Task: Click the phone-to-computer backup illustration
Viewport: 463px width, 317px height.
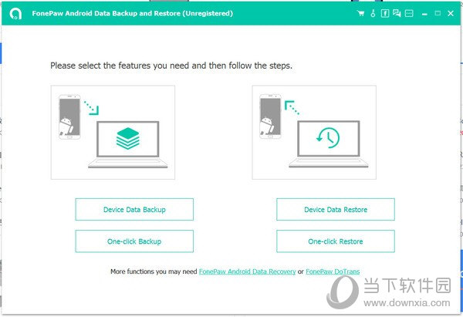Action: click(113, 132)
